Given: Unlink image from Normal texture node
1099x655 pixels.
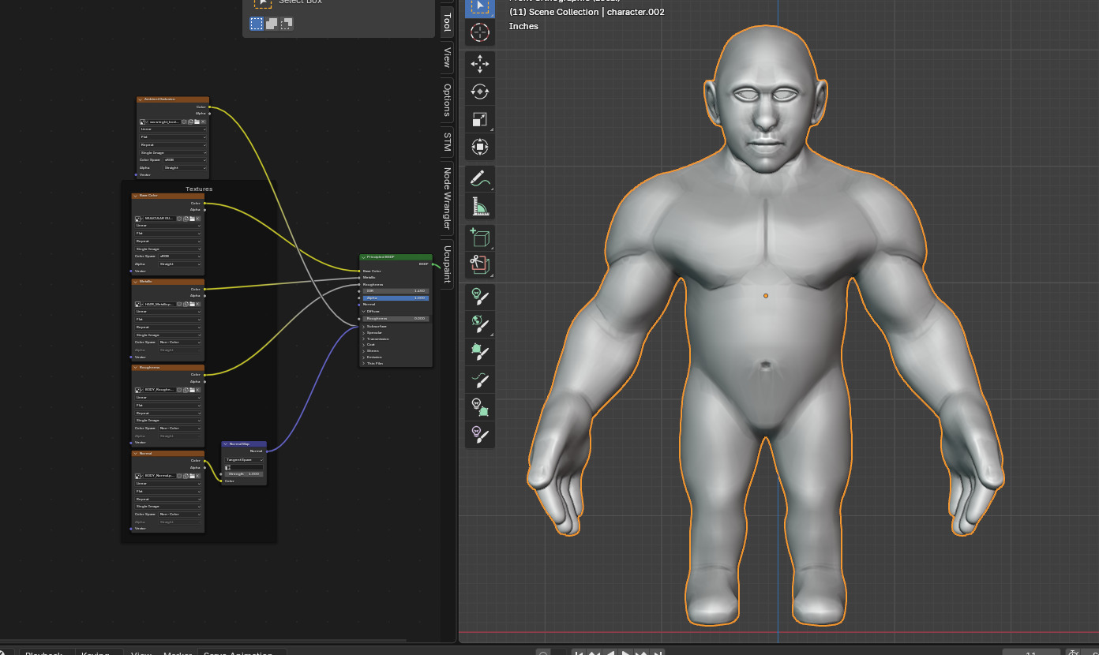Looking at the screenshot, I should click(198, 476).
